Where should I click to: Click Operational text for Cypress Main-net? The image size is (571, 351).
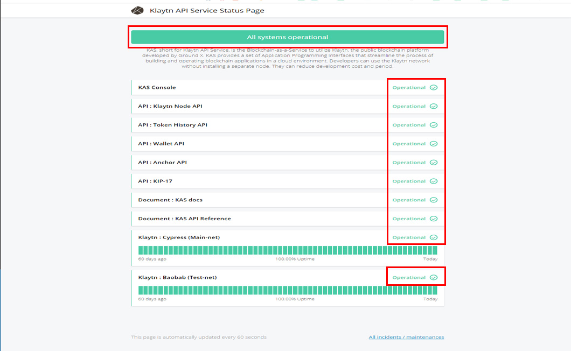pyautogui.click(x=408, y=237)
